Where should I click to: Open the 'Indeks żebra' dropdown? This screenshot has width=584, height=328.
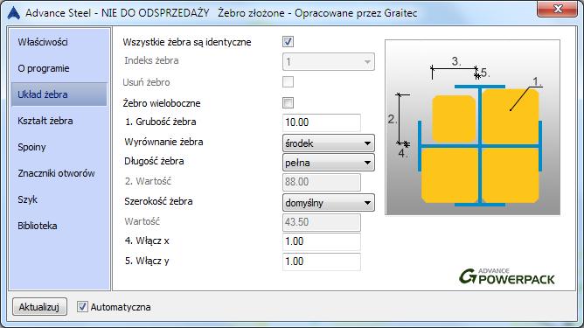329,62
